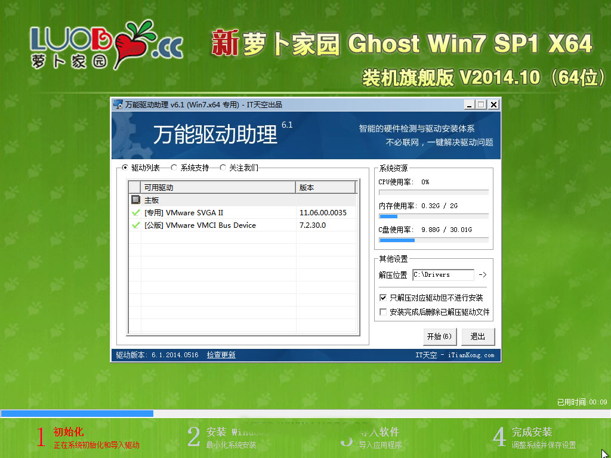Image resolution: width=611 pixels, height=458 pixels.
Task: Click version cell 11.06.00.0035
Action: 323,213
